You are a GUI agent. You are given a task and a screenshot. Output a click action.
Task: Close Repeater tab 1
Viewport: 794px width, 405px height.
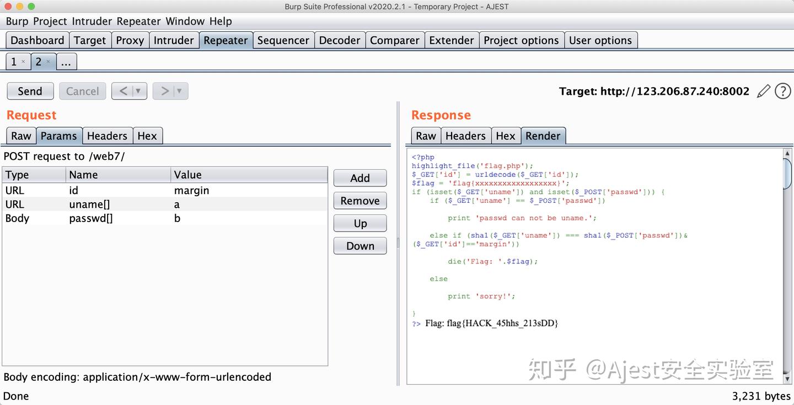23,62
